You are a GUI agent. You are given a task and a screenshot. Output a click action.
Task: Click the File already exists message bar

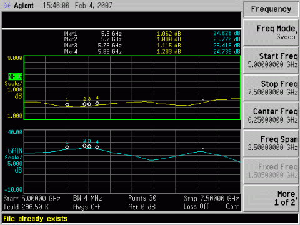[150, 219]
